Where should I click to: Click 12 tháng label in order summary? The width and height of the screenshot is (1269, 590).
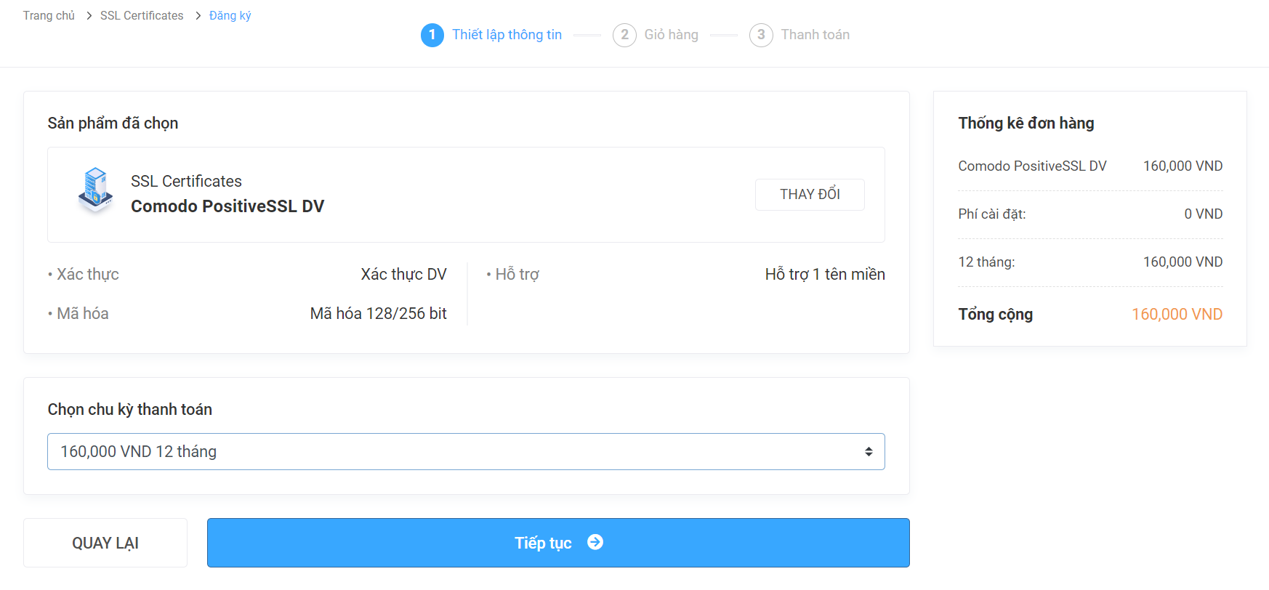[986, 262]
